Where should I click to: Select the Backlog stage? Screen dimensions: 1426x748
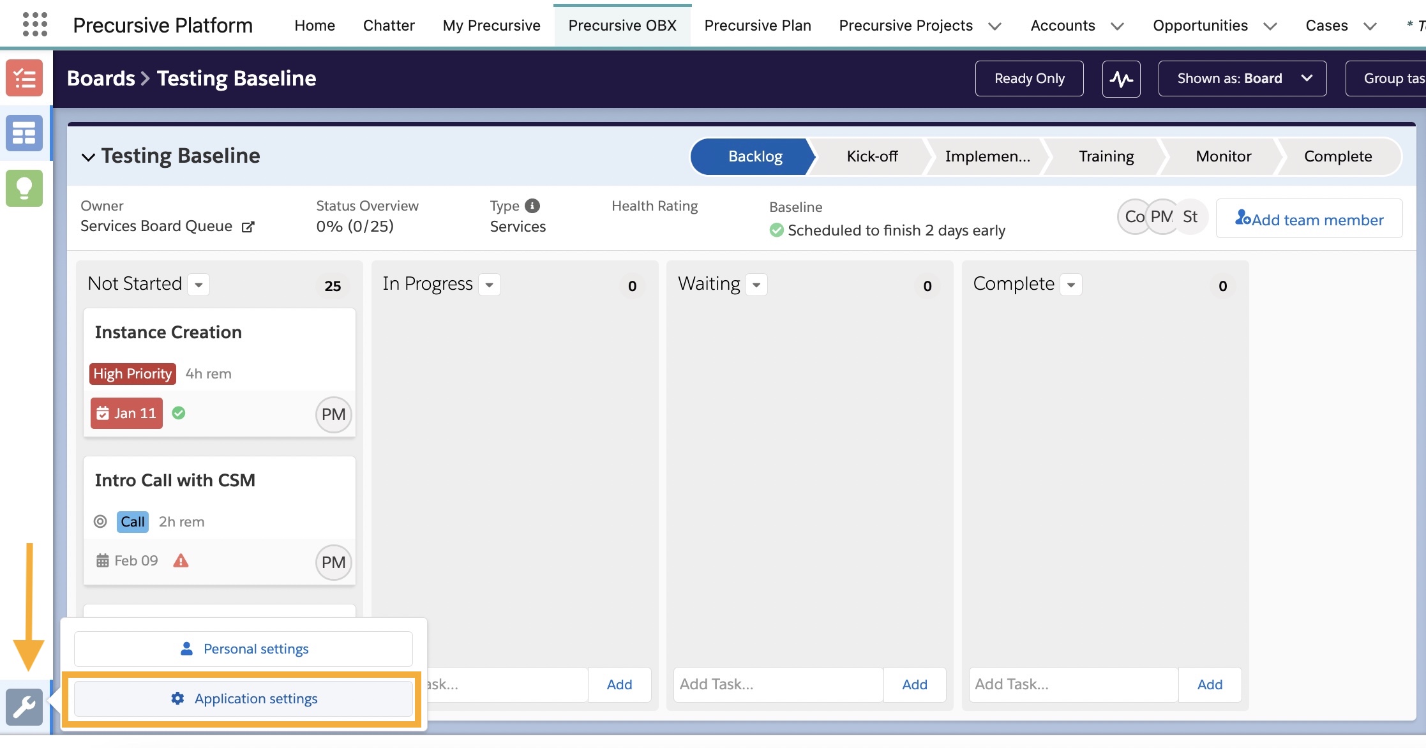coord(754,156)
